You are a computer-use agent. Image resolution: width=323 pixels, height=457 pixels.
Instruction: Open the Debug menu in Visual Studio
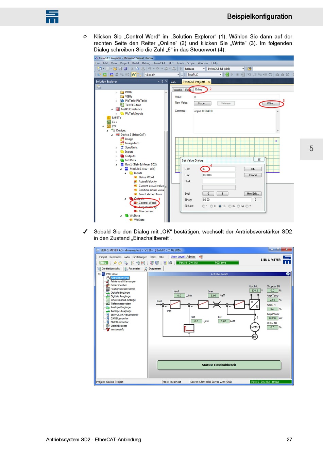click(x=146, y=63)
